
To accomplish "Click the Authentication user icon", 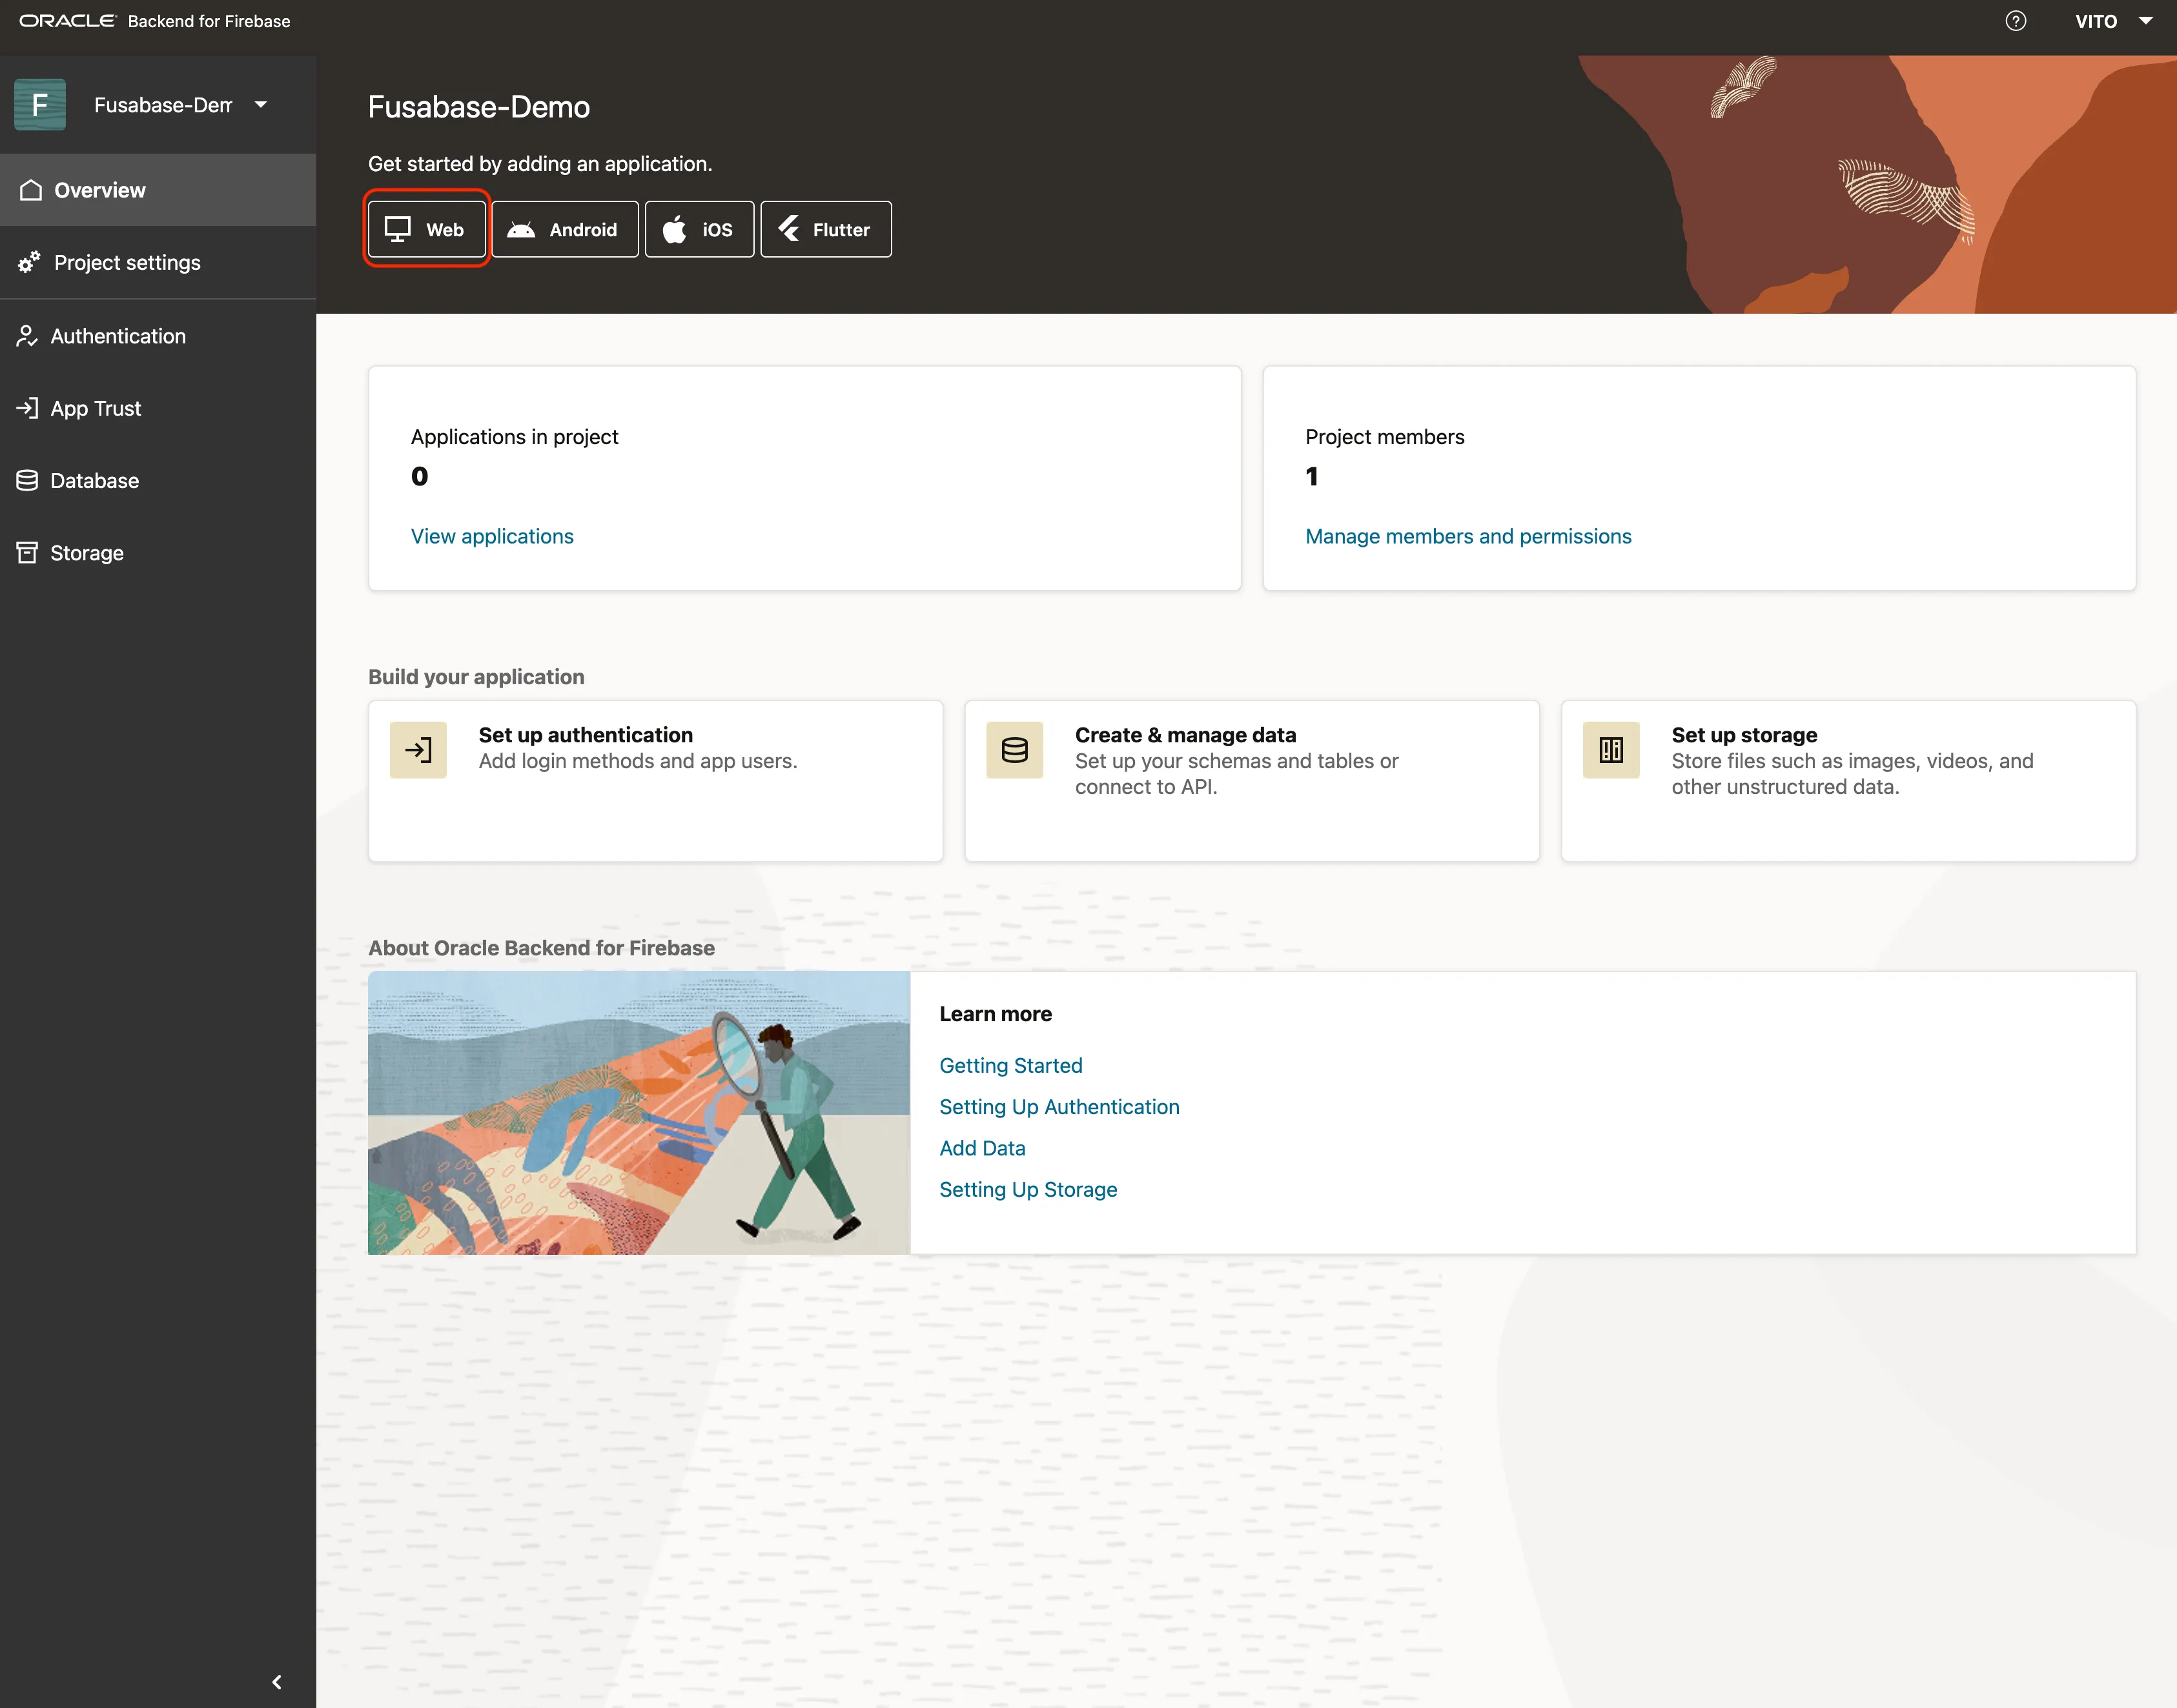I will [x=27, y=336].
